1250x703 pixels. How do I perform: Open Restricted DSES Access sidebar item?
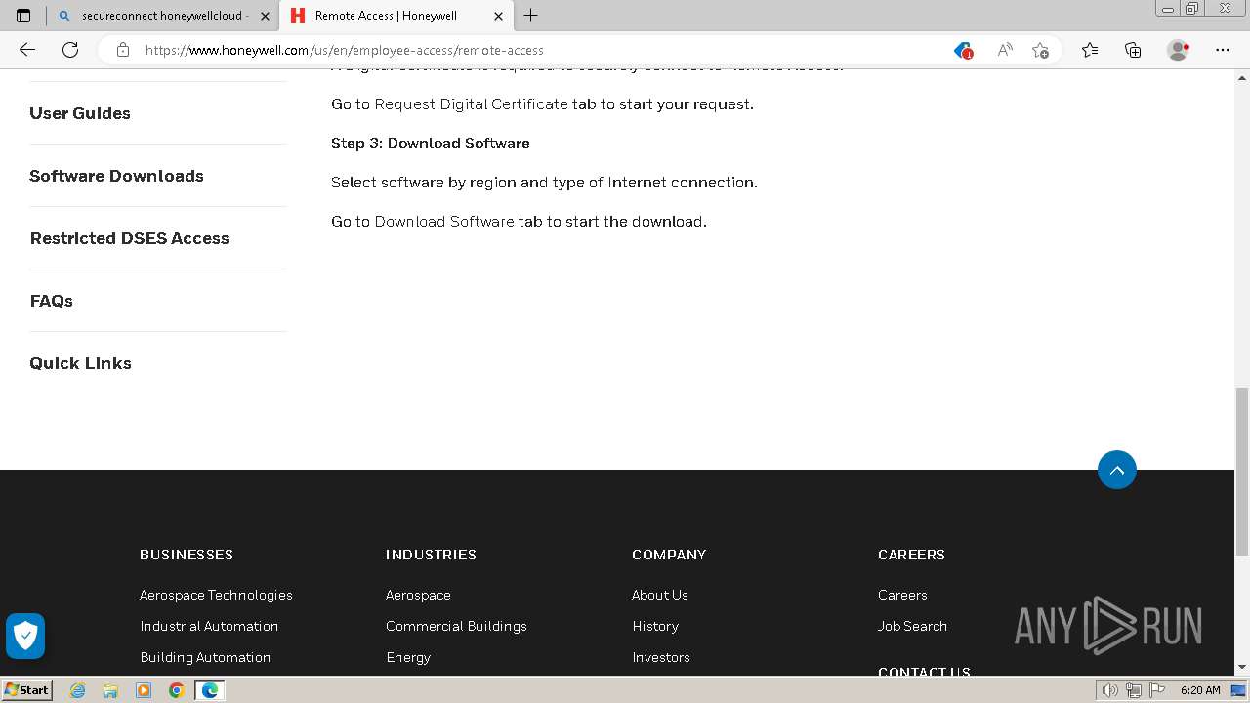tap(129, 238)
